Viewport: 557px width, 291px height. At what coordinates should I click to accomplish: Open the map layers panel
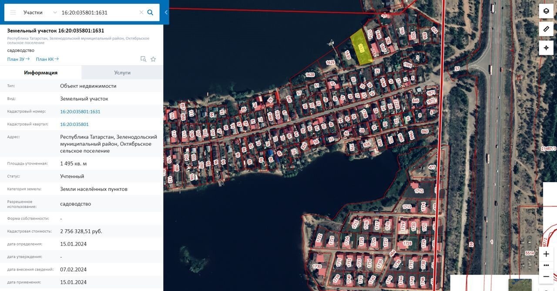pos(546,11)
